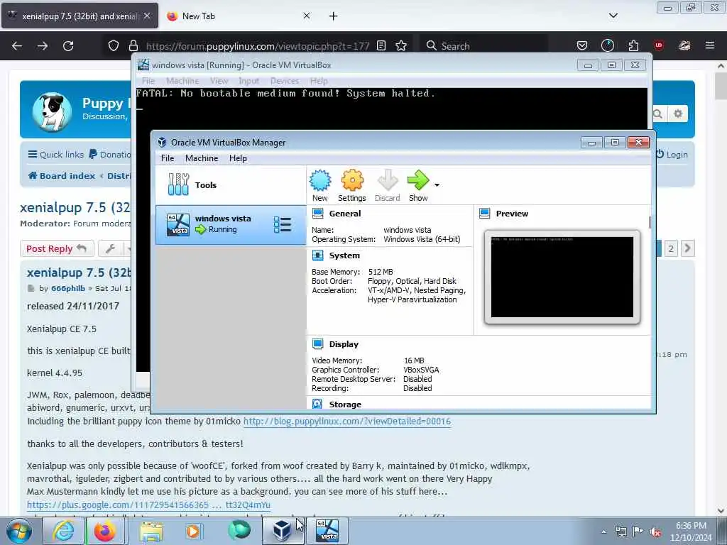Open Firefox extensions puzzle icon

coord(633,46)
